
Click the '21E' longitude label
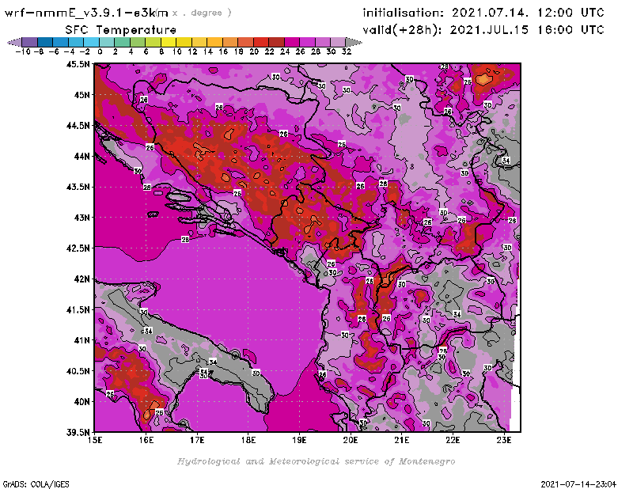[402, 440]
